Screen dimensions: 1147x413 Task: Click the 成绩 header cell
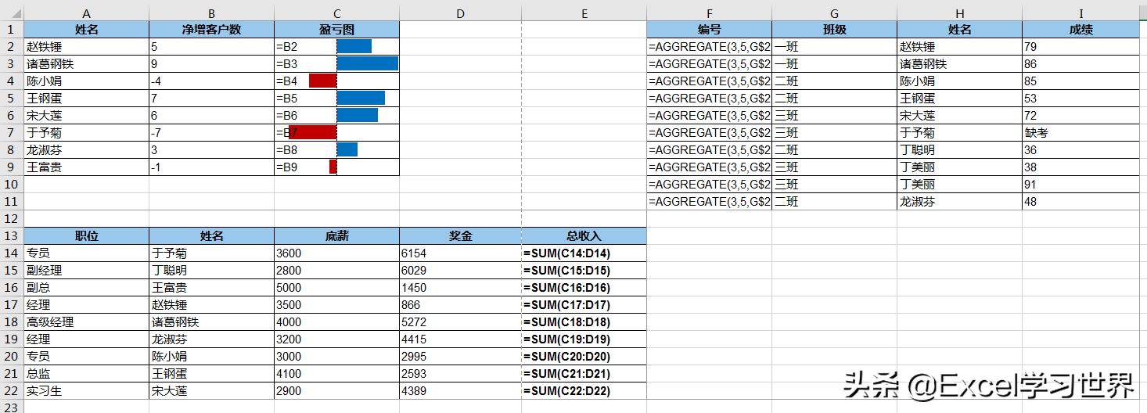tap(1081, 30)
